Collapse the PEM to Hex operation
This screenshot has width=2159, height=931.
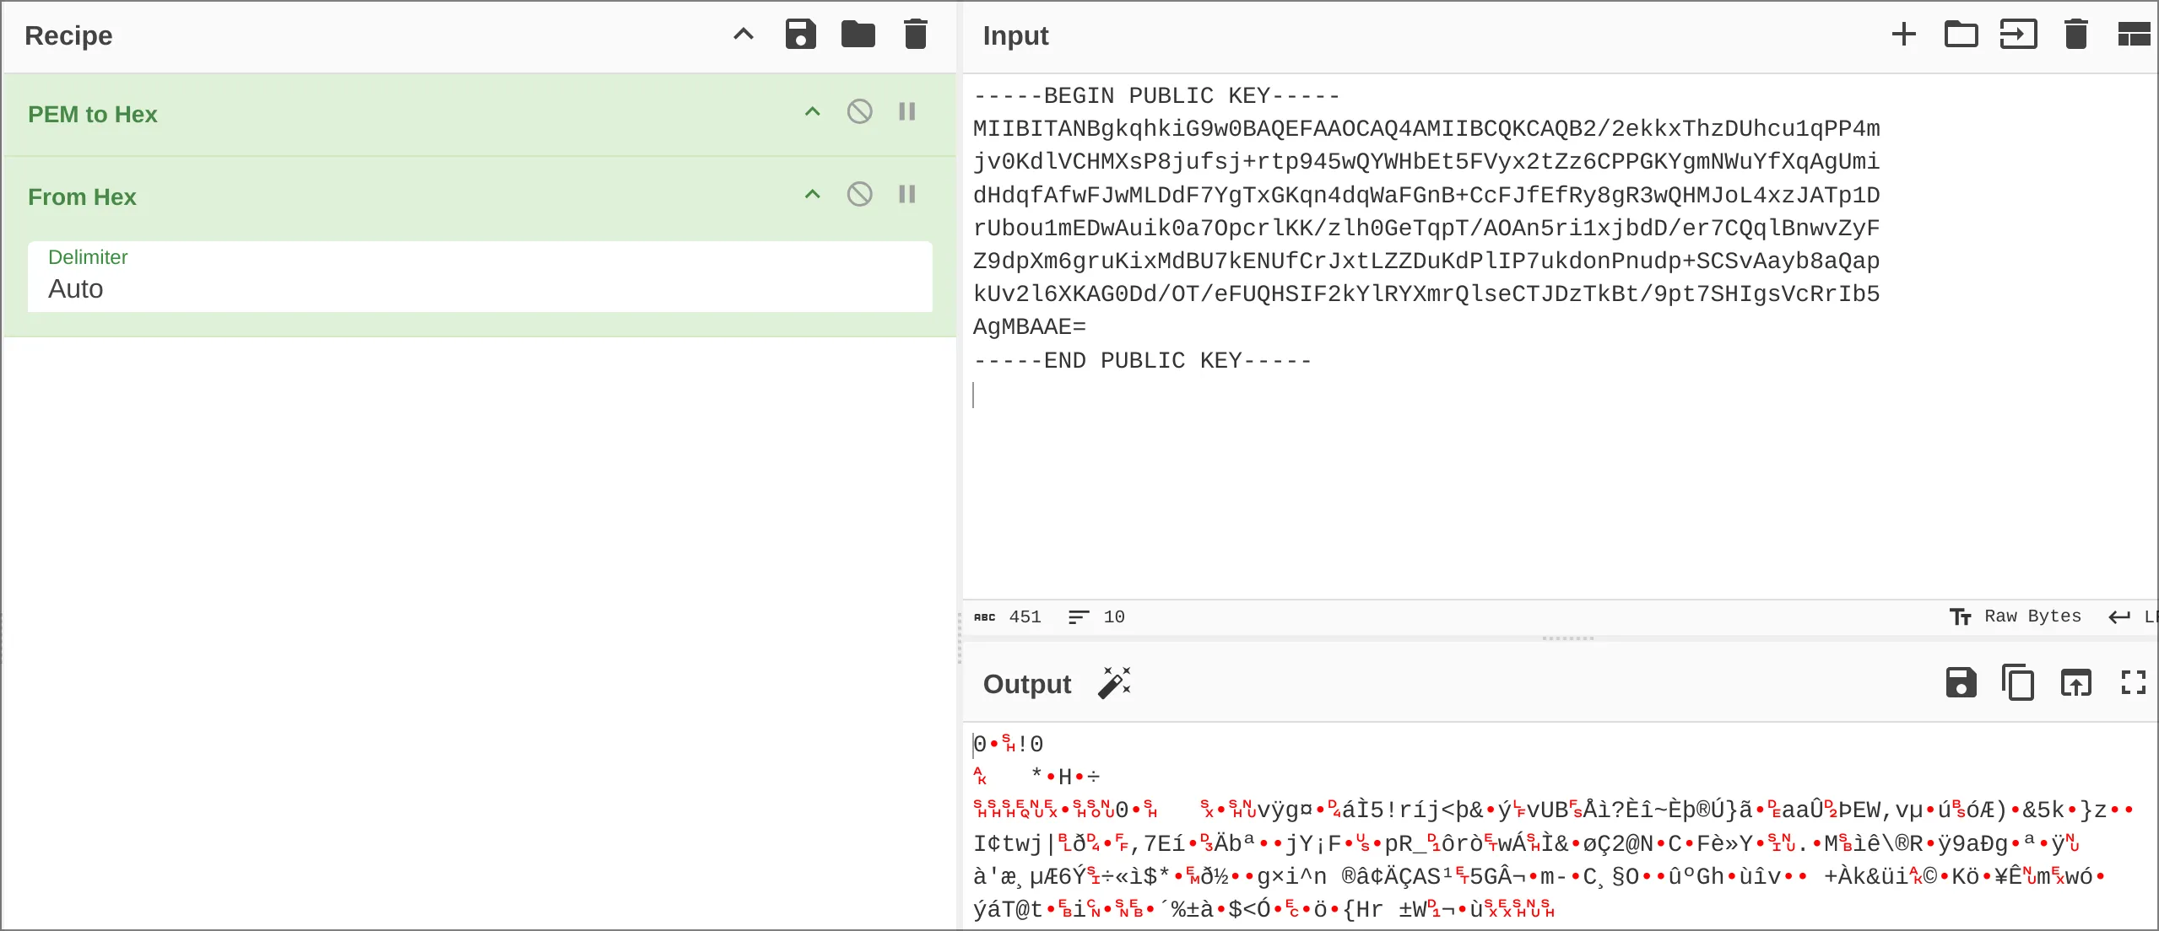click(x=812, y=112)
